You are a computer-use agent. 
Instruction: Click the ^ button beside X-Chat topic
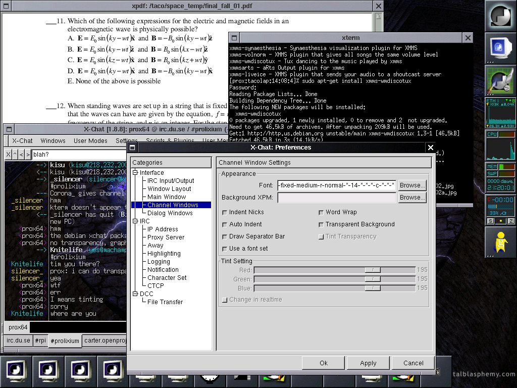15,154
